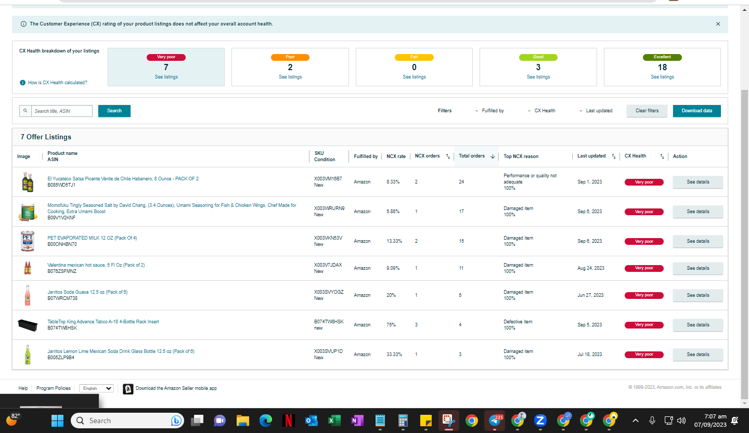Click the Search title, ASIN input field
Screen dimensions: 749x433
click(62, 111)
